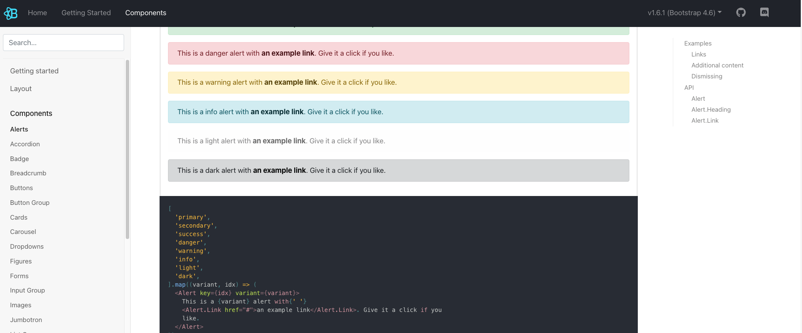
Task: Click 'secondary' string in code editor
Action: (194, 226)
